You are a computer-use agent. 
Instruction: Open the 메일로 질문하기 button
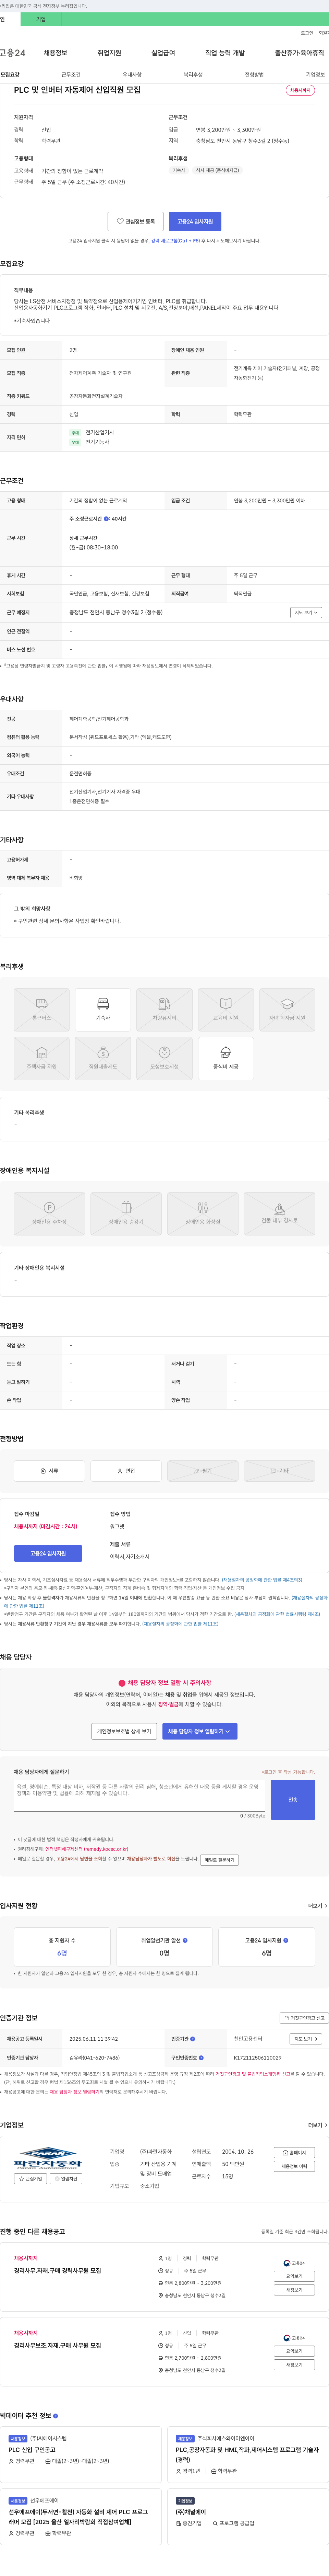click(x=219, y=1860)
